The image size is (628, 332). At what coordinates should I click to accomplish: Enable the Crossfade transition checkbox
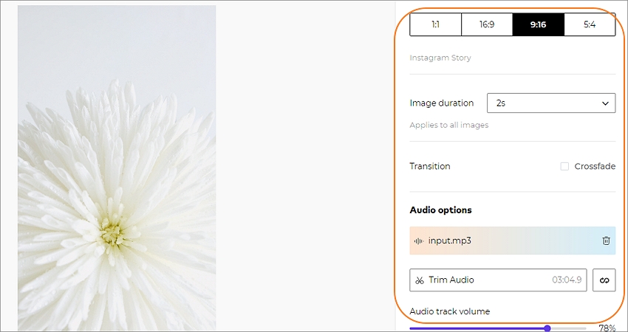[x=564, y=167]
